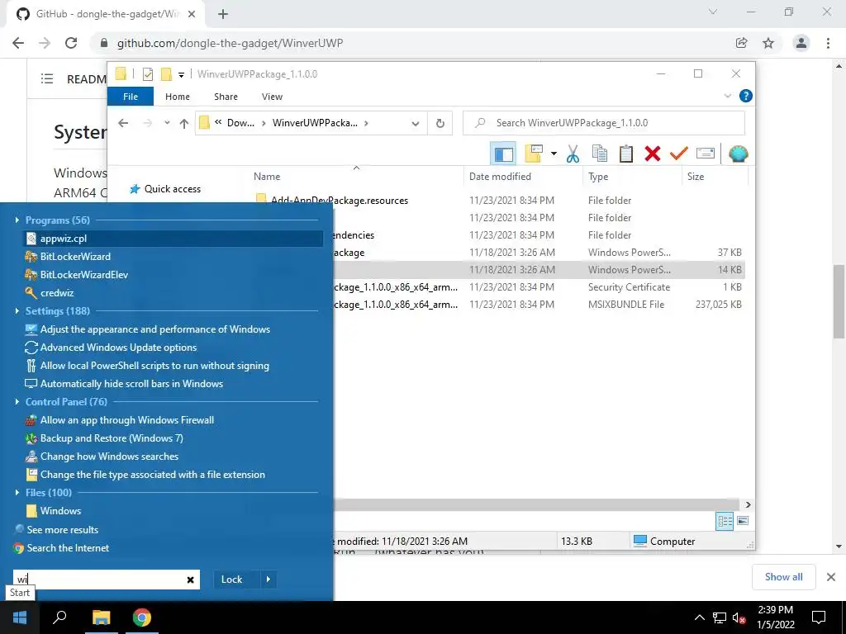Expand the address bar history dropdown

(x=416, y=124)
